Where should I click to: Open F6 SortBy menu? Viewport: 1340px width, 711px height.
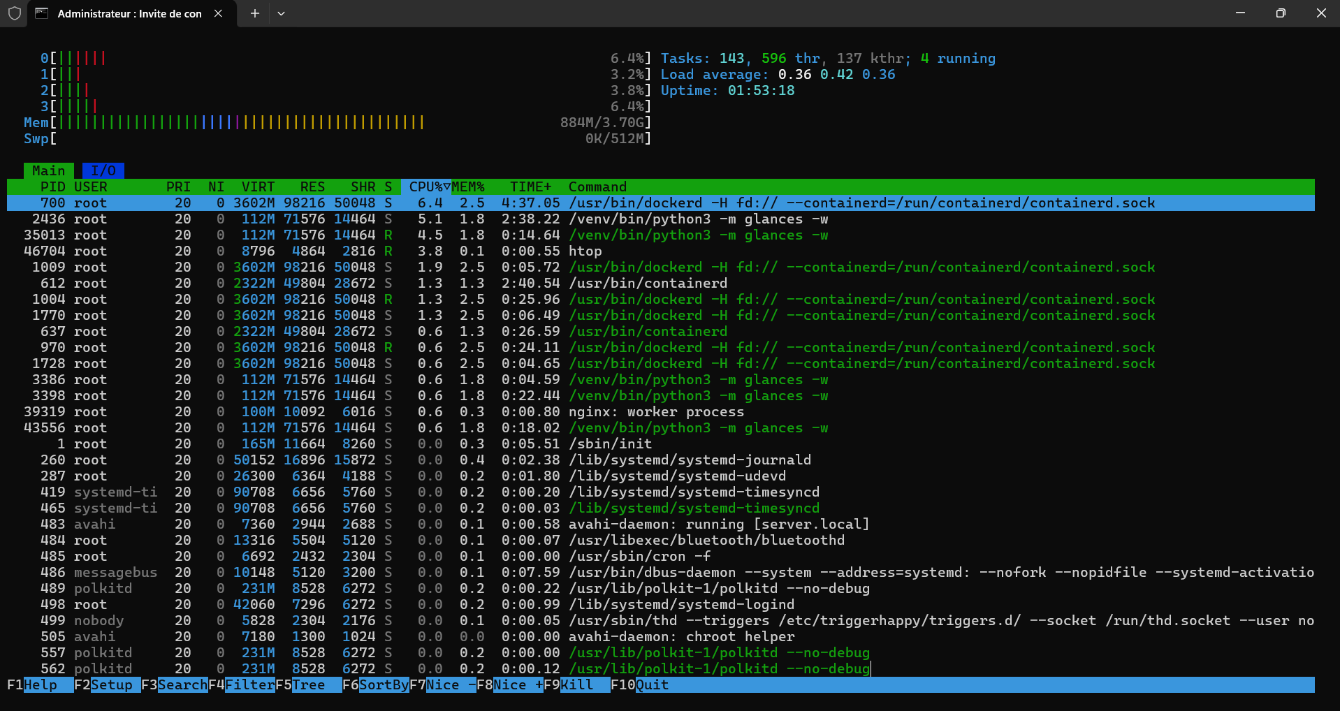click(376, 684)
